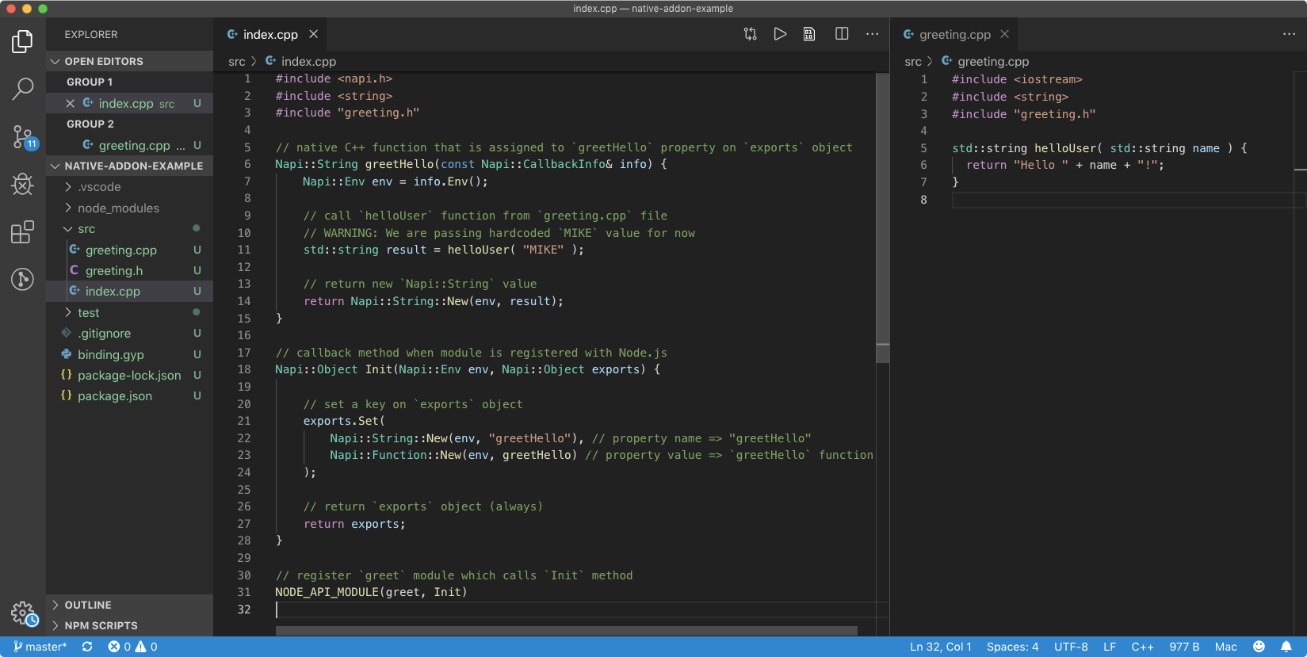Image resolution: width=1307 pixels, height=657 pixels.
Task: Close index.cpp from Open Editors list
Action: tap(71, 103)
